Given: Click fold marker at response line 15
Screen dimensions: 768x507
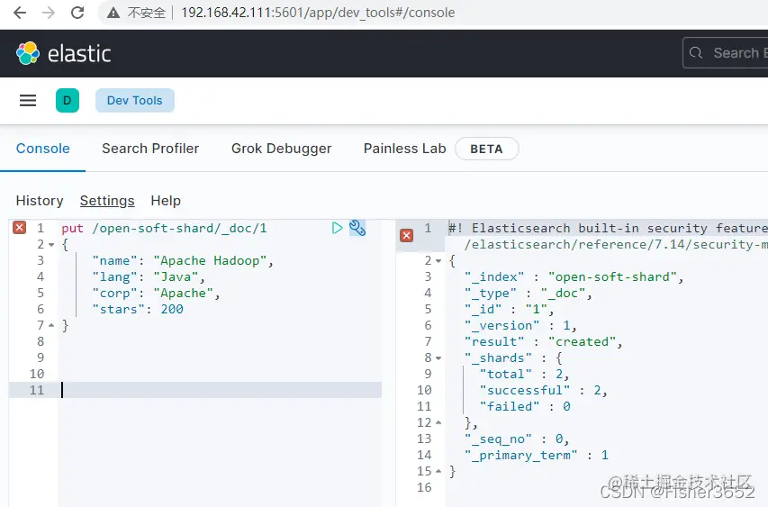Looking at the screenshot, I should tap(438, 471).
